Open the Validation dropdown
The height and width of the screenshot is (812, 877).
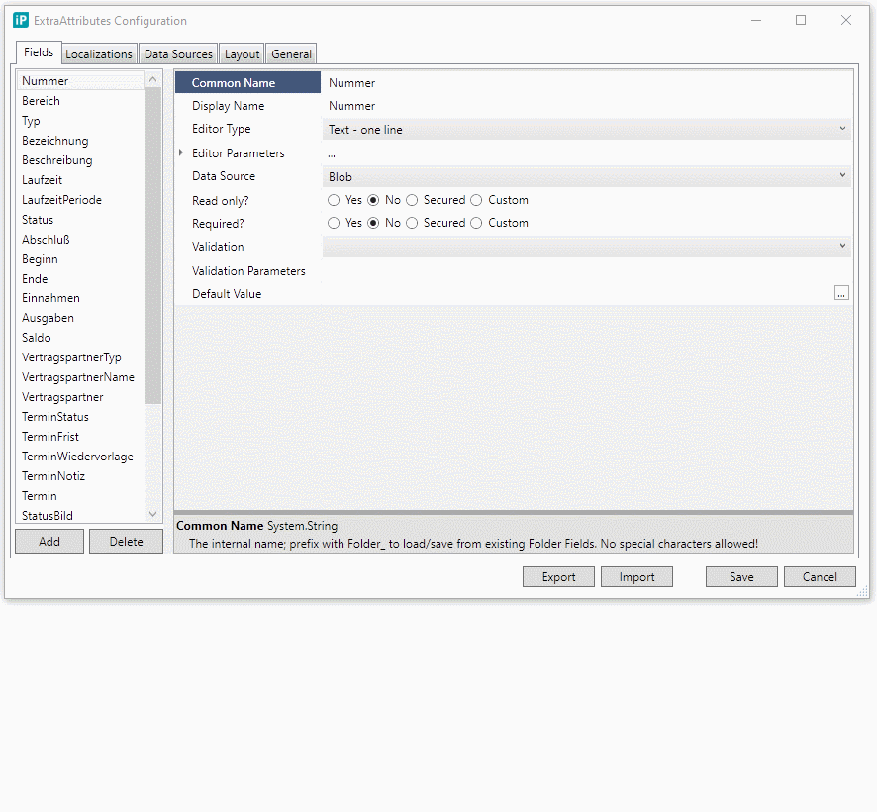pyautogui.click(x=586, y=247)
